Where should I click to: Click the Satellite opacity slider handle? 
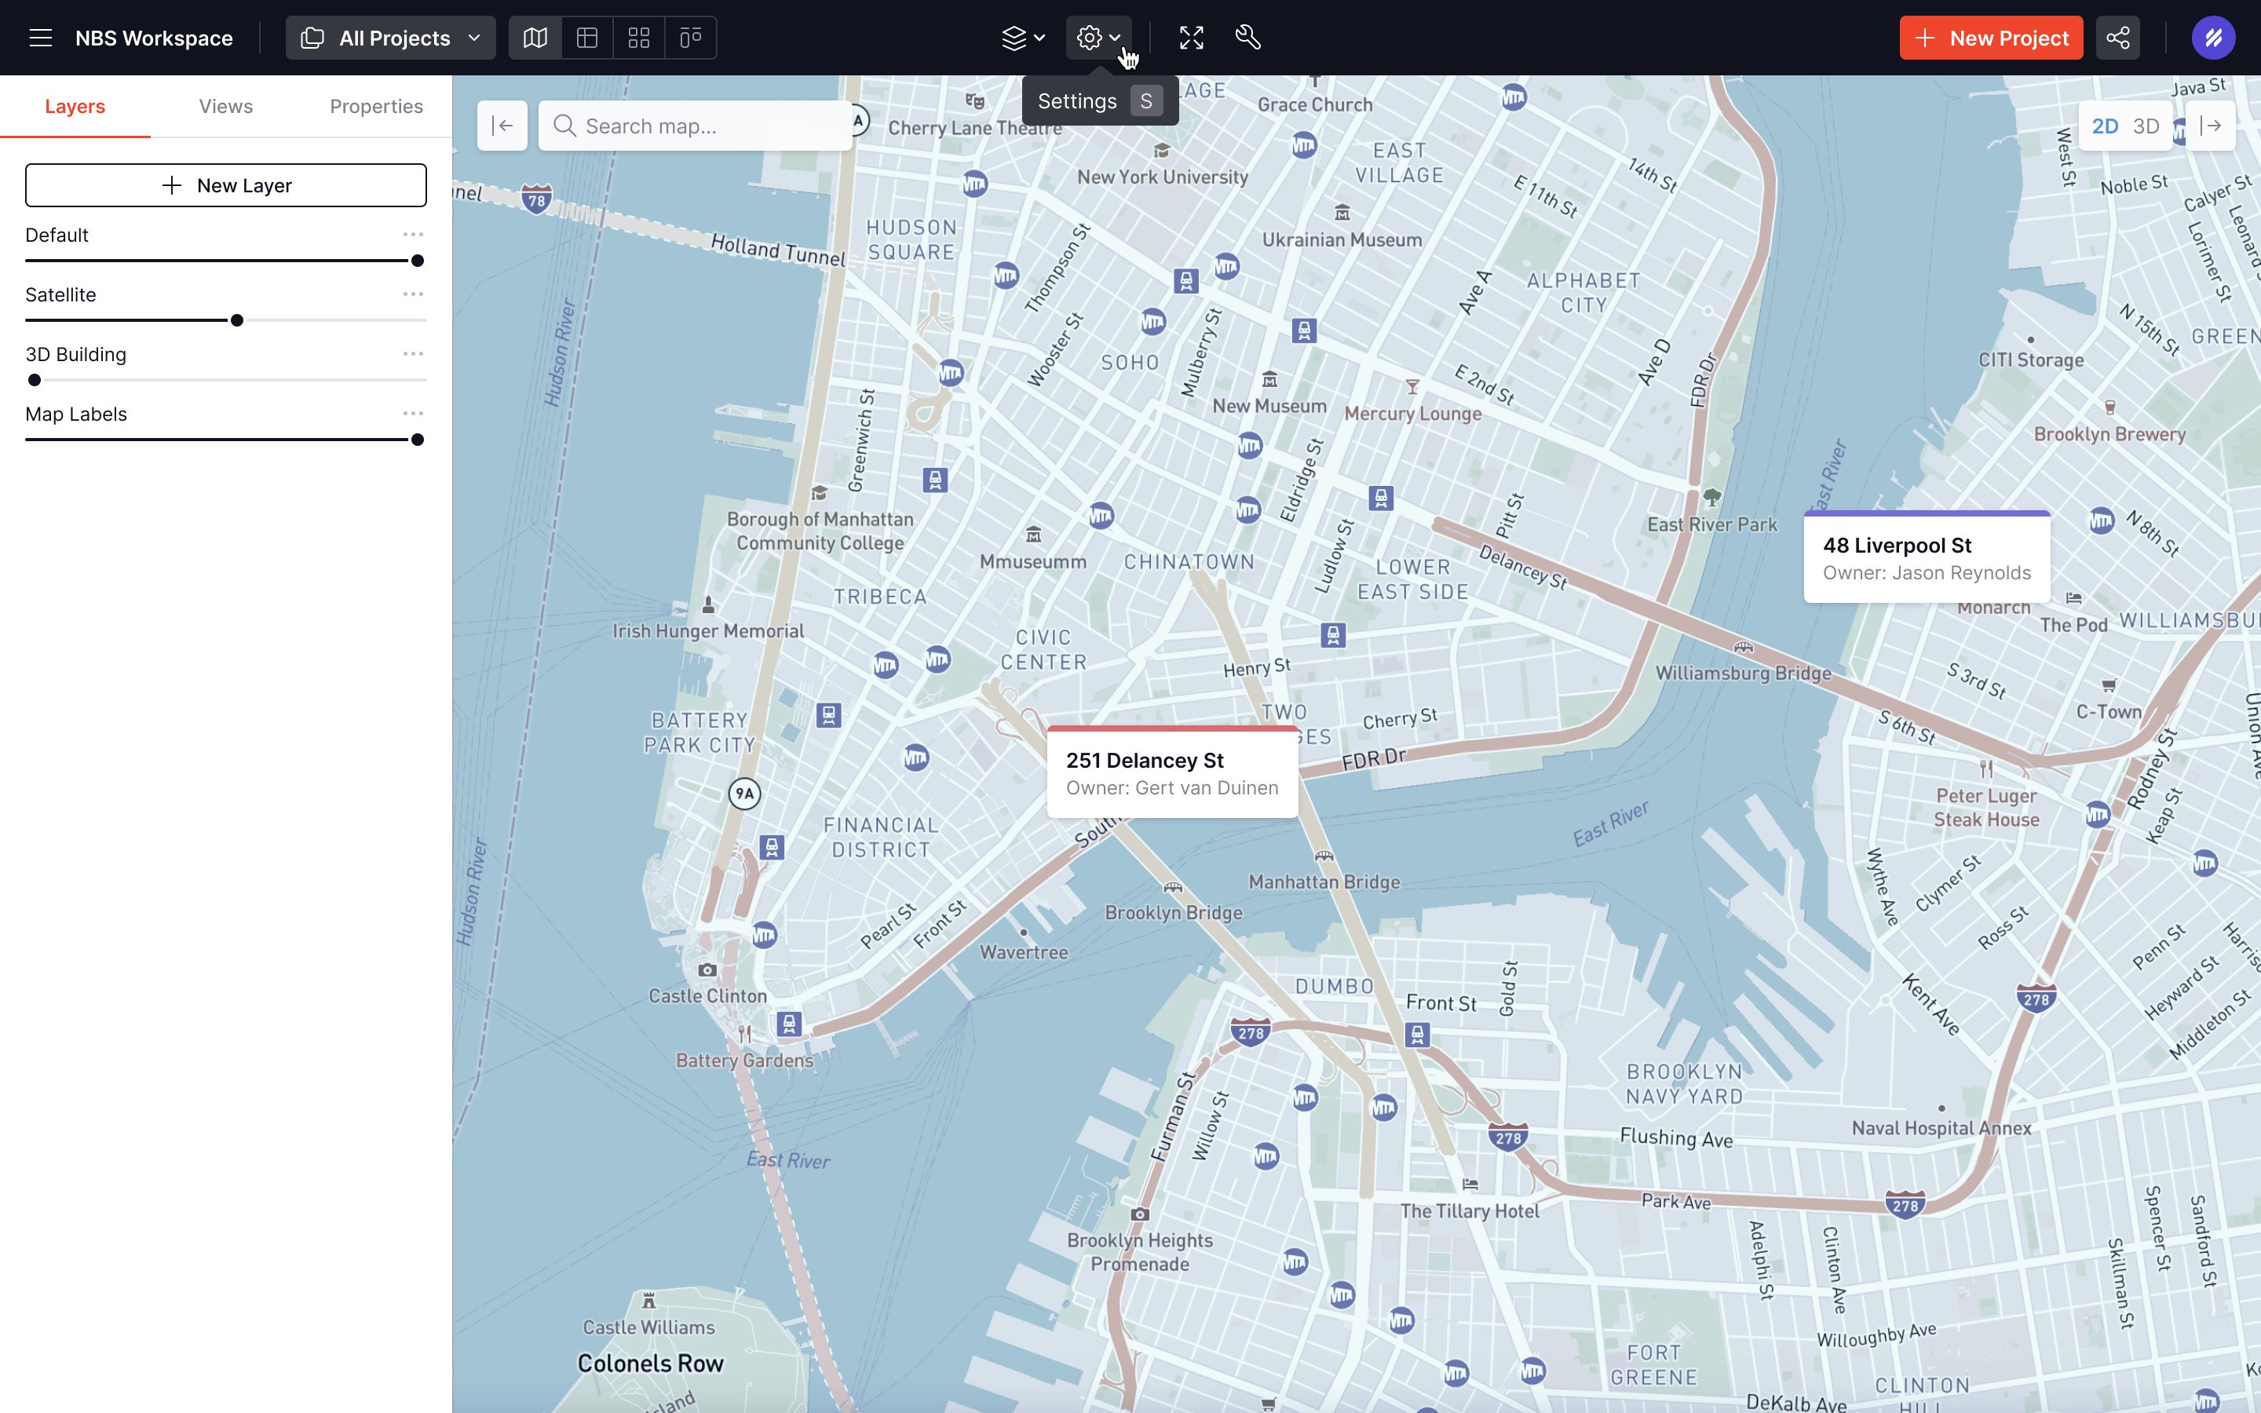[237, 320]
